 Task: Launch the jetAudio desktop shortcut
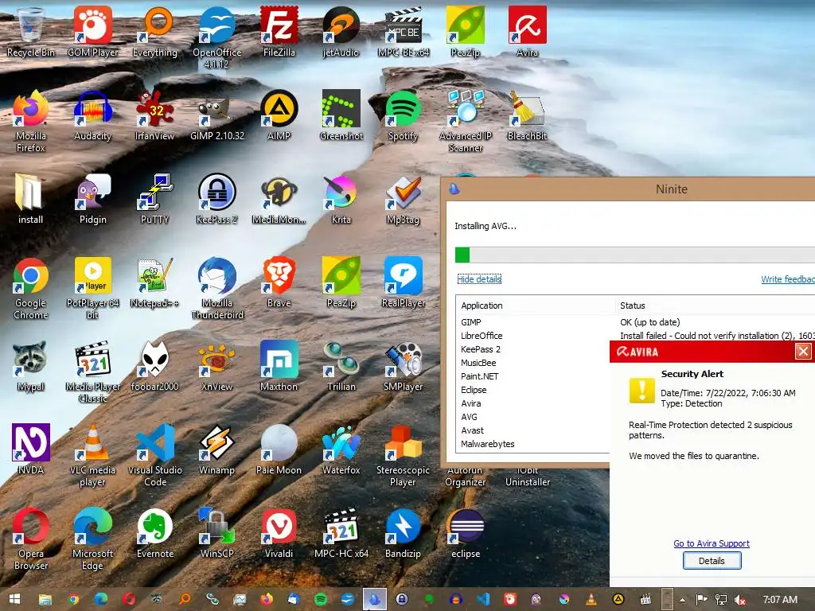point(341,31)
